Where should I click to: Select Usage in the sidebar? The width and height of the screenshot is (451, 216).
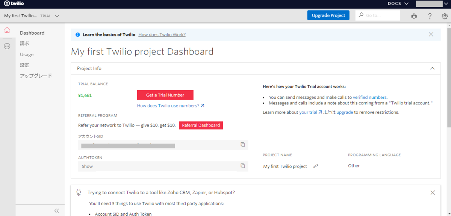(x=27, y=54)
